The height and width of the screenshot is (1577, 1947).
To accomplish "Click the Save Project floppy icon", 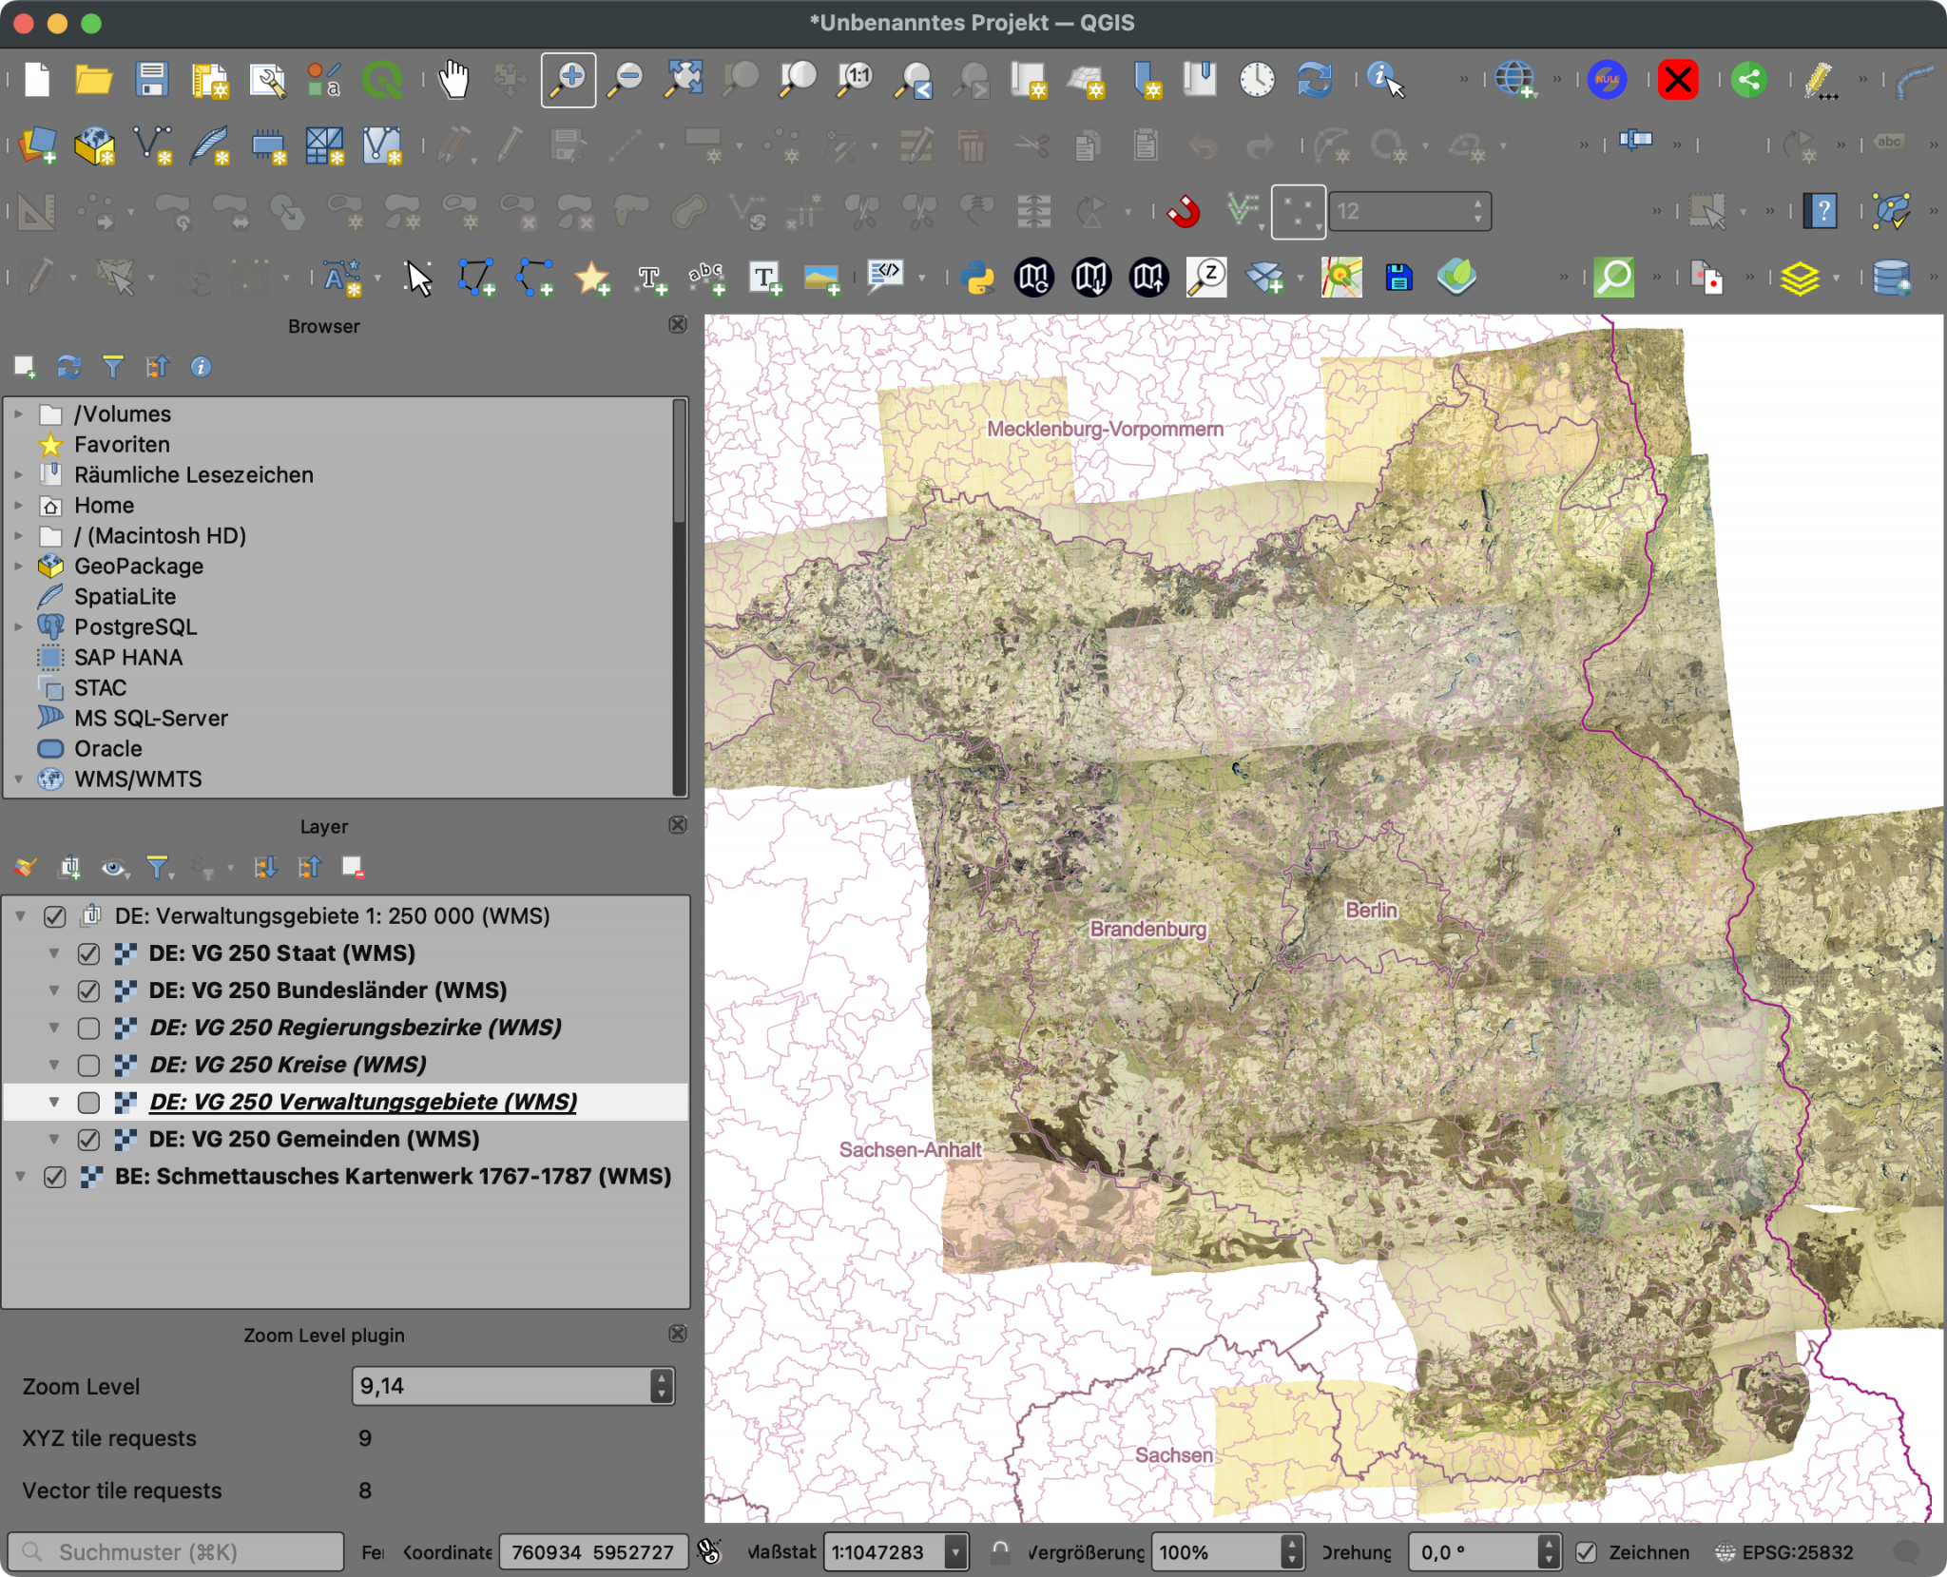I will 151,80.
